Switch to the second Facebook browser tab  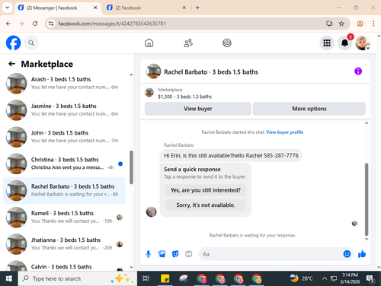(x=146, y=8)
